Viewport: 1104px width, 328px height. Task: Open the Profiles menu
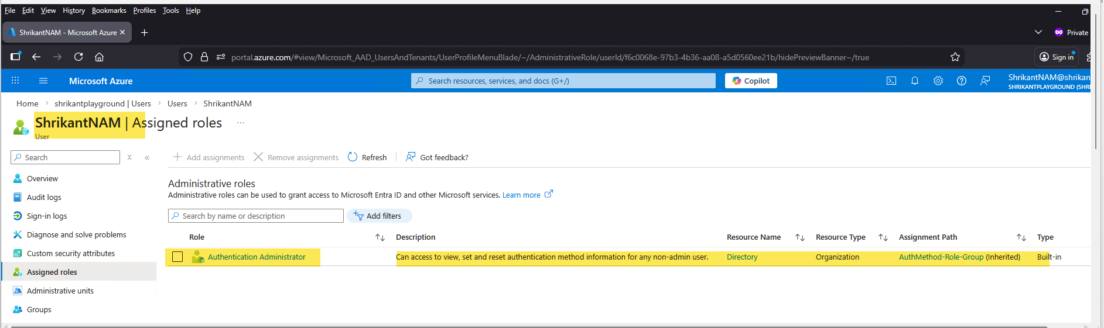tap(145, 11)
